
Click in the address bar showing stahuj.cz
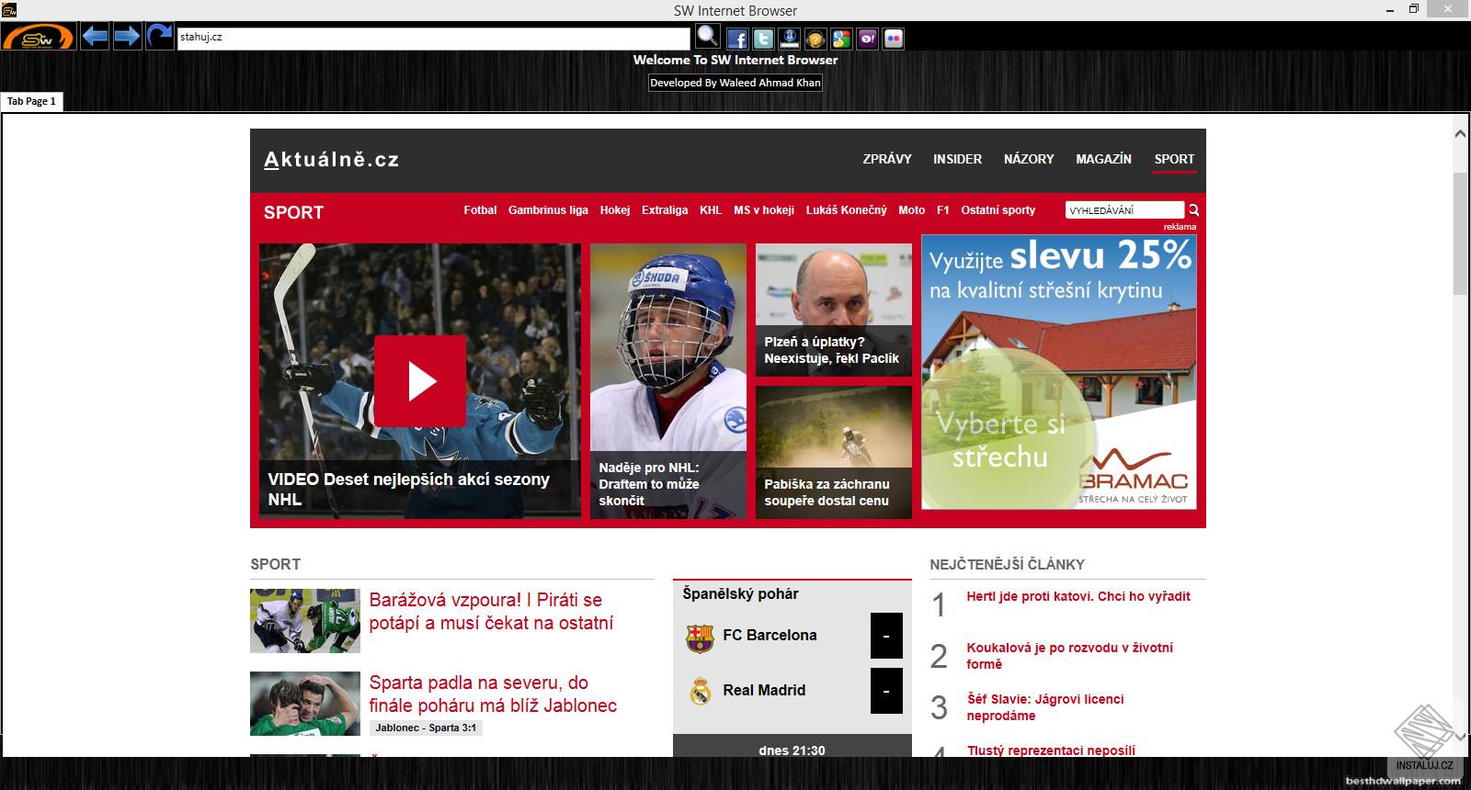coord(433,38)
